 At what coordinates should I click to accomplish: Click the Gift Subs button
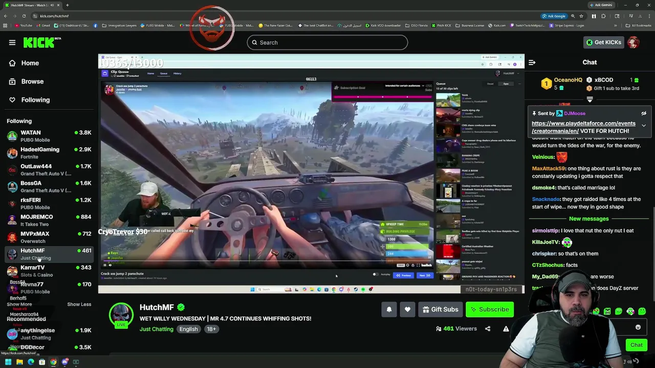441,309
